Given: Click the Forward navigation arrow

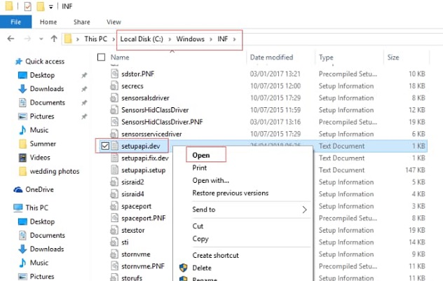Looking at the screenshot, I should coord(27,39).
